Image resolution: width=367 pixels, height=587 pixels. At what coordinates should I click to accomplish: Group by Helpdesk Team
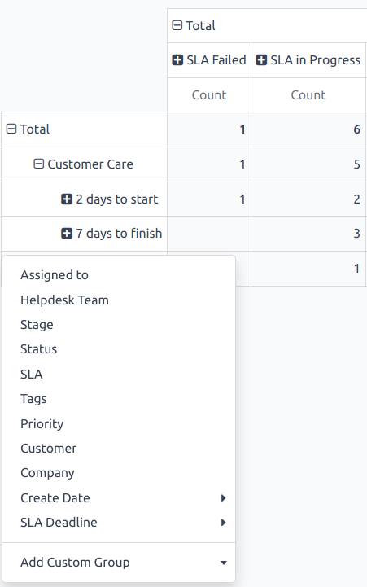tap(119, 300)
